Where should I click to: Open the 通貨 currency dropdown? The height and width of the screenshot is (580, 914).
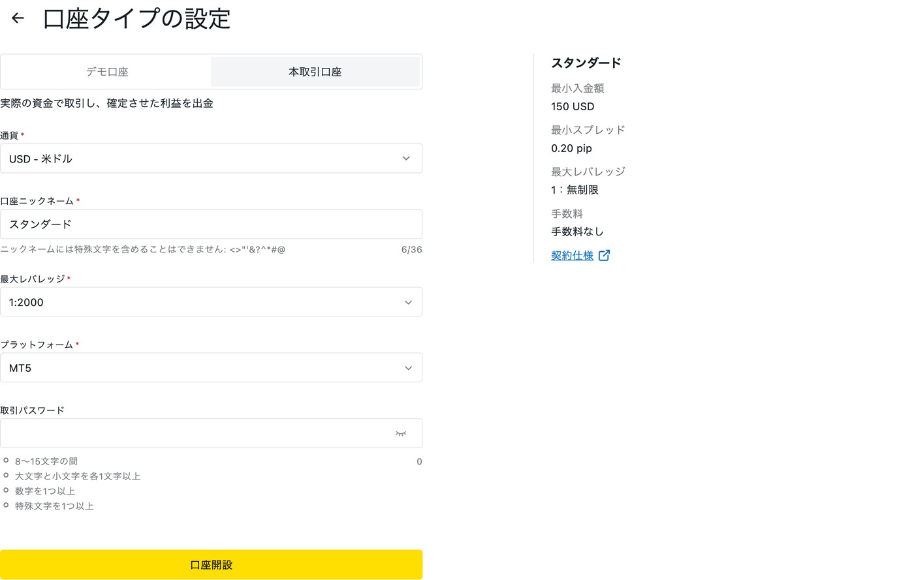tap(211, 159)
